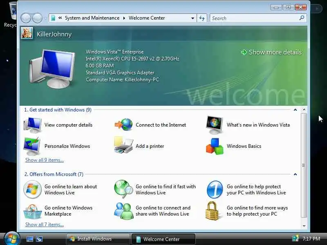Screen dimensions: 327x245
Task: Click the Connect to the Internet label
Action: point(161,125)
